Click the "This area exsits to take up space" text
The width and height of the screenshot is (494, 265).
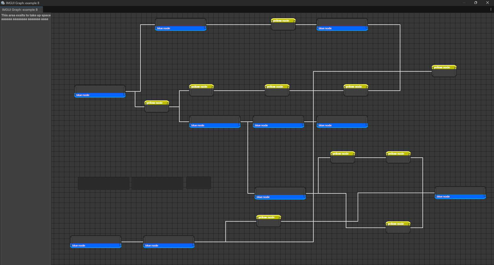pyautogui.click(x=26, y=15)
